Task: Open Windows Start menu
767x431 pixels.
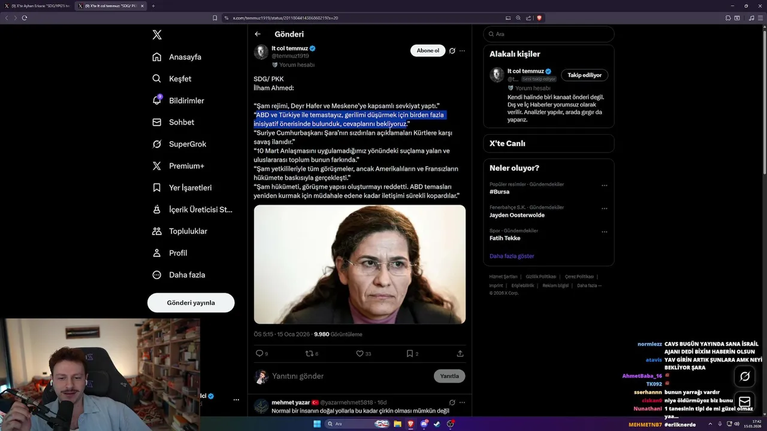Action: (317, 424)
